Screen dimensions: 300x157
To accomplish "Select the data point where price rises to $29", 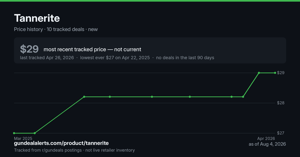I will [259, 73].
